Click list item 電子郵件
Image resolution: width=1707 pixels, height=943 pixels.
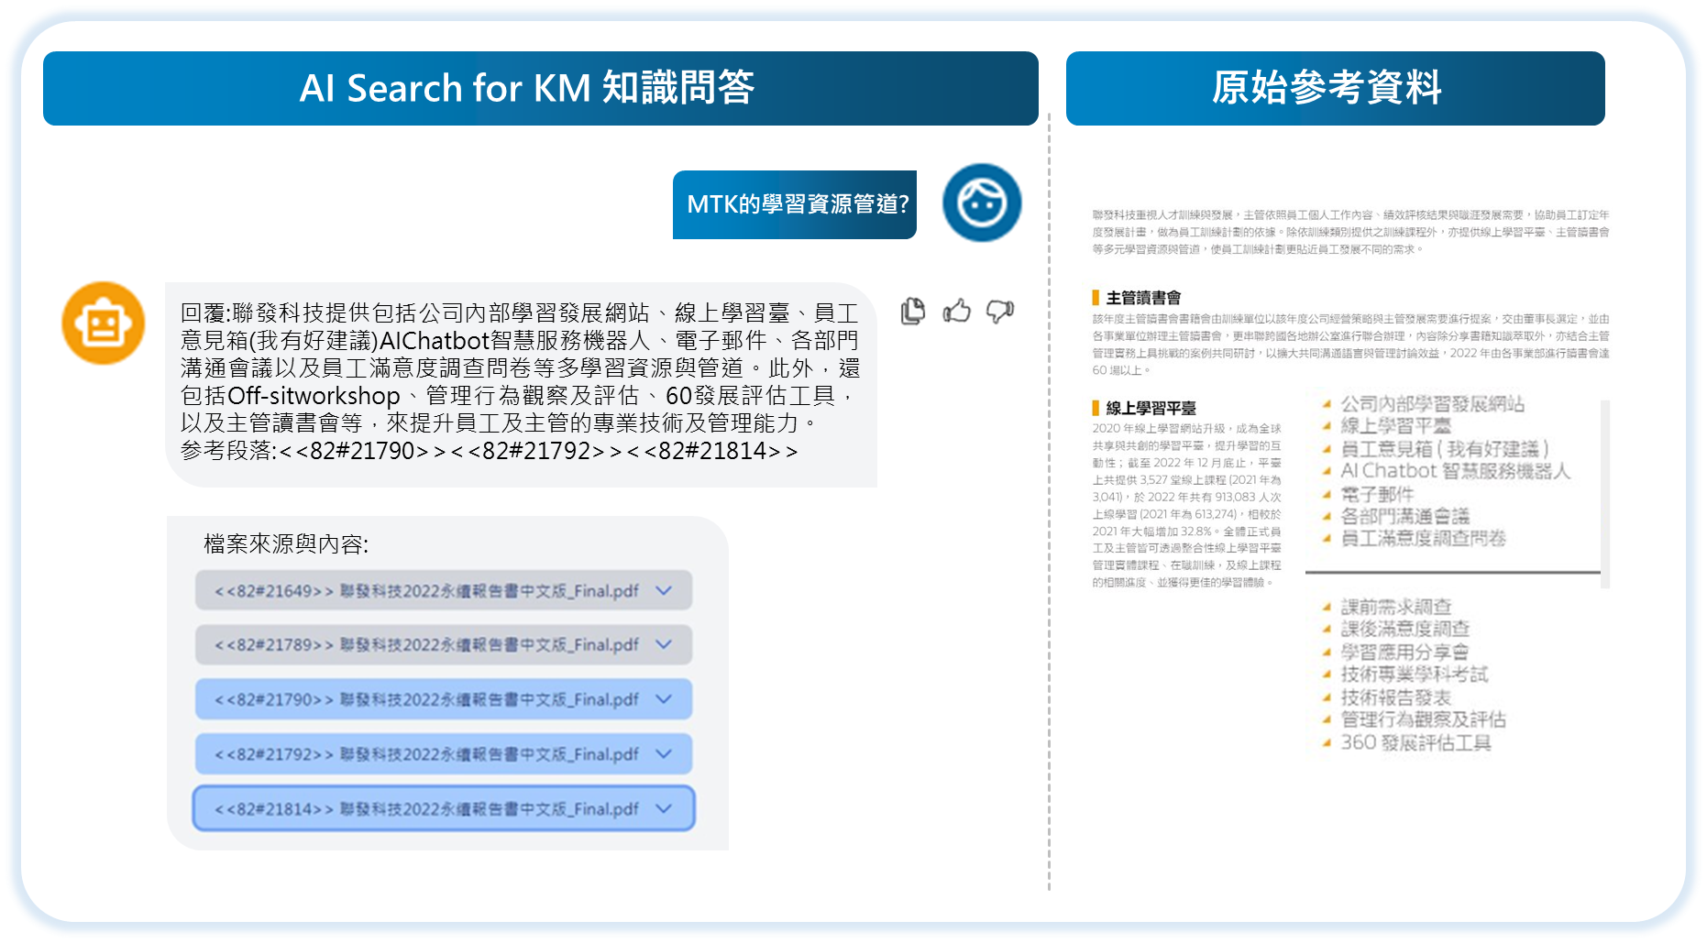pyautogui.click(x=1377, y=494)
